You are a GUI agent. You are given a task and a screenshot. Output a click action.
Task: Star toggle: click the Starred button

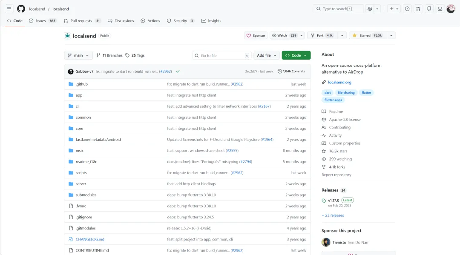368,35
